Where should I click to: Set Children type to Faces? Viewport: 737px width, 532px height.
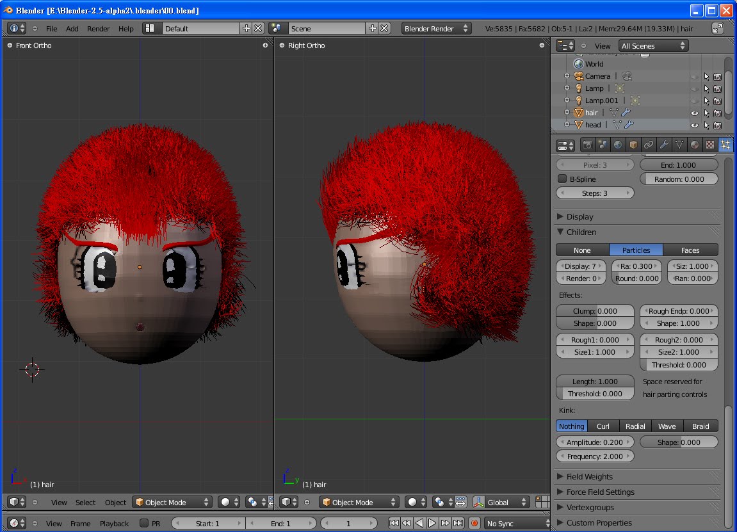click(x=690, y=250)
